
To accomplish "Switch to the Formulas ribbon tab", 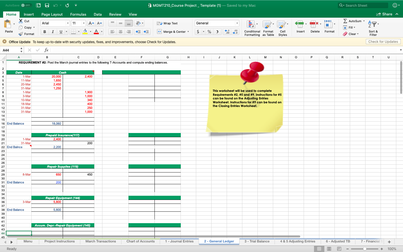I will [78, 14].
